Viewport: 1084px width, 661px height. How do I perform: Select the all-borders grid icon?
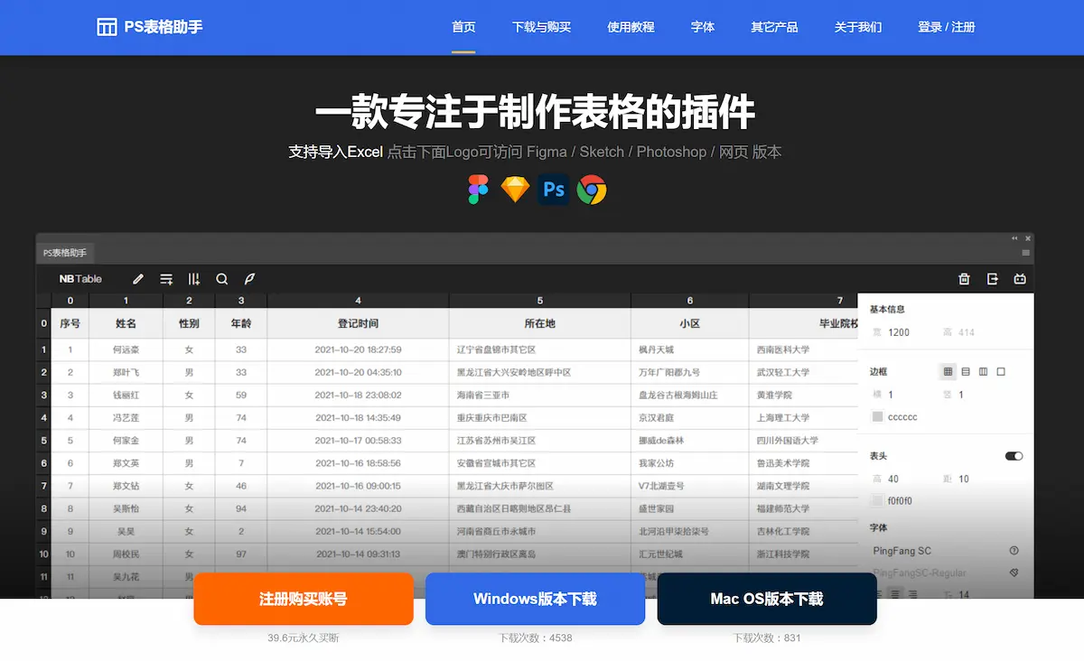coord(948,371)
